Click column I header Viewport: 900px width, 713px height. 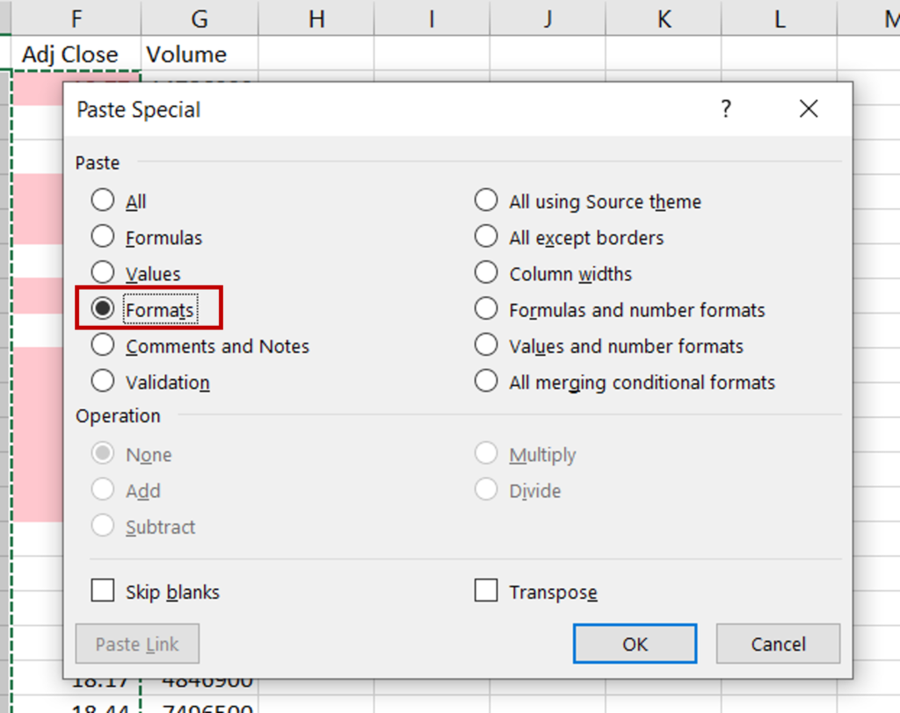(432, 18)
